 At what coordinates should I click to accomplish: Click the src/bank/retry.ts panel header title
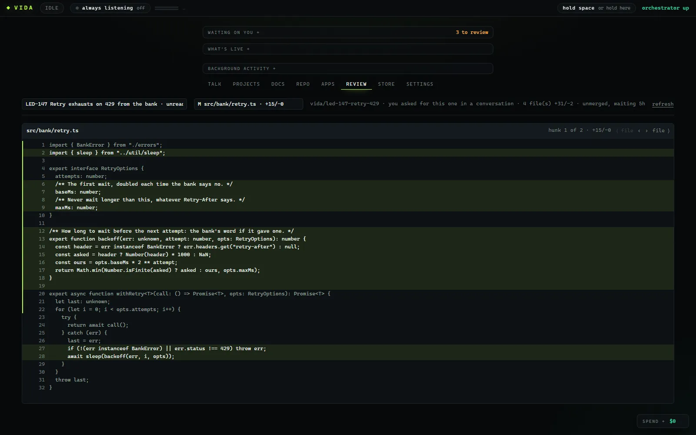pos(53,130)
